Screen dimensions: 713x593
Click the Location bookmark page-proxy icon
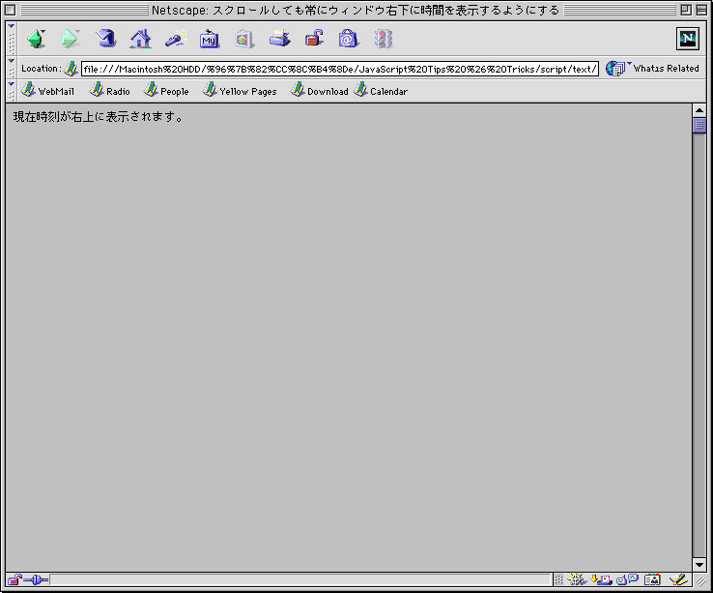coord(71,69)
